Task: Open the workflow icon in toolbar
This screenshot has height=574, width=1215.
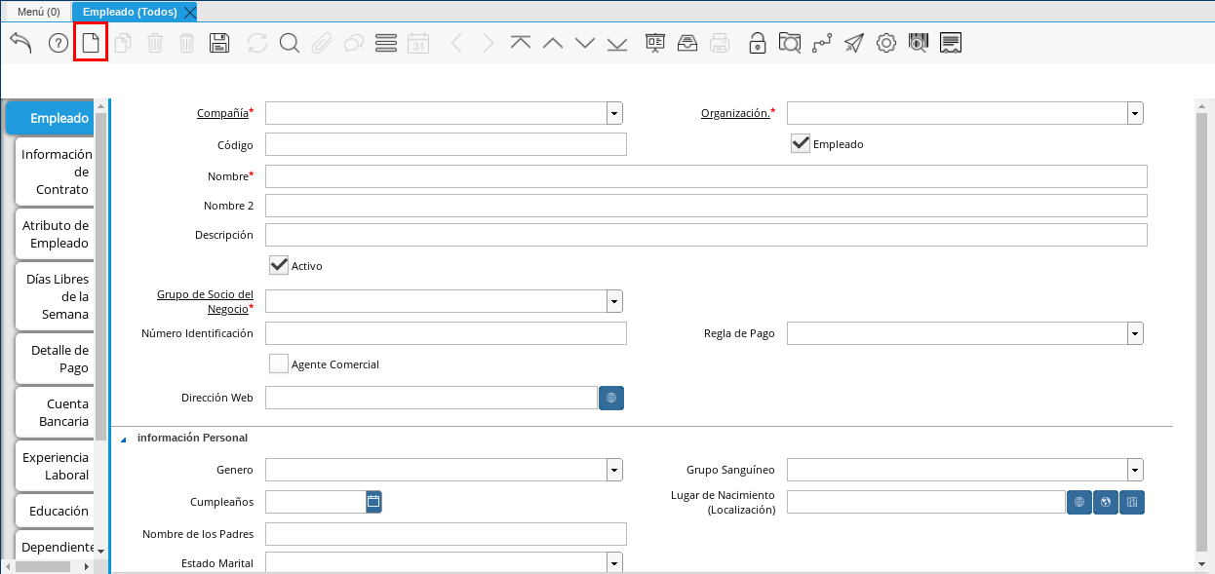Action: (822, 43)
